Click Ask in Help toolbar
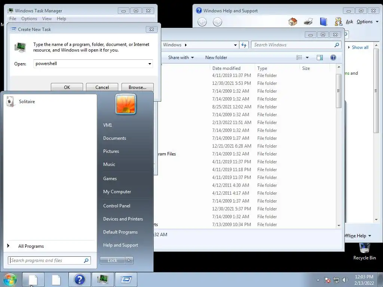 [350, 22]
